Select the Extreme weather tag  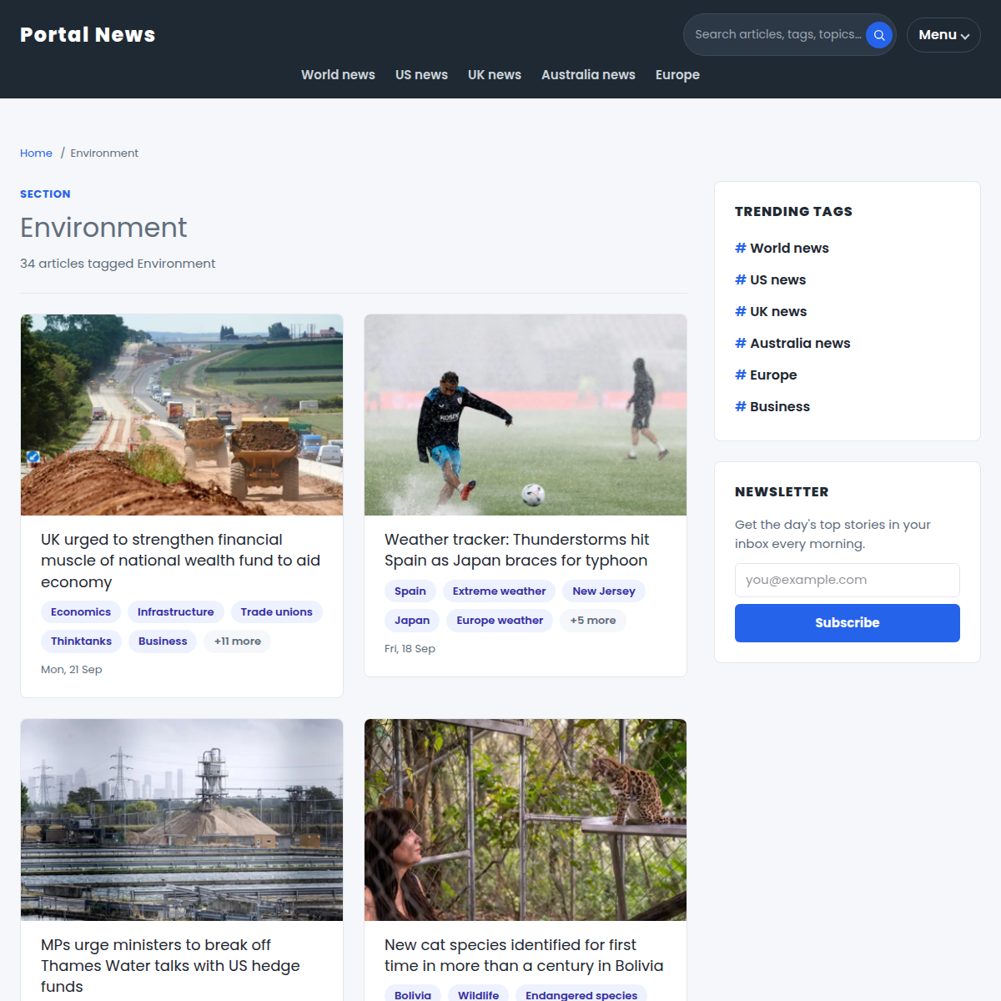pyautogui.click(x=499, y=591)
